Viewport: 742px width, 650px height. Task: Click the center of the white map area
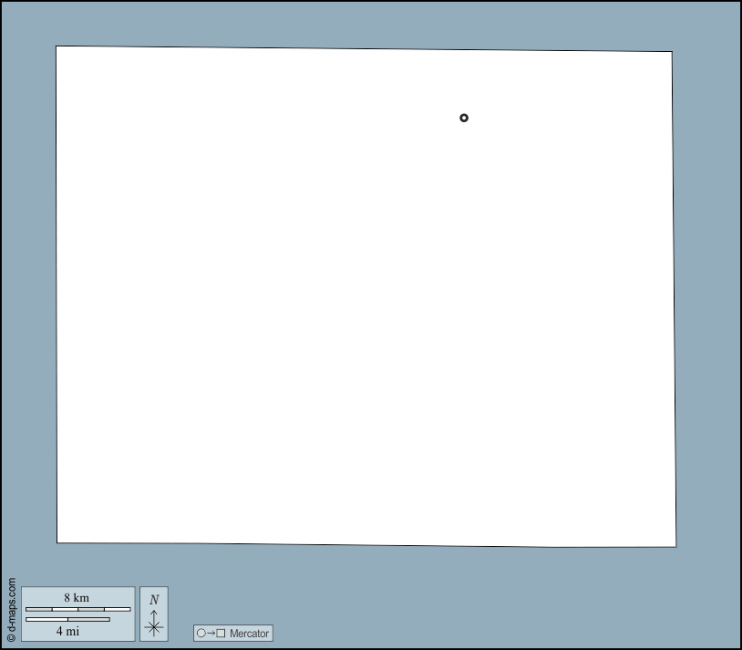click(x=366, y=297)
